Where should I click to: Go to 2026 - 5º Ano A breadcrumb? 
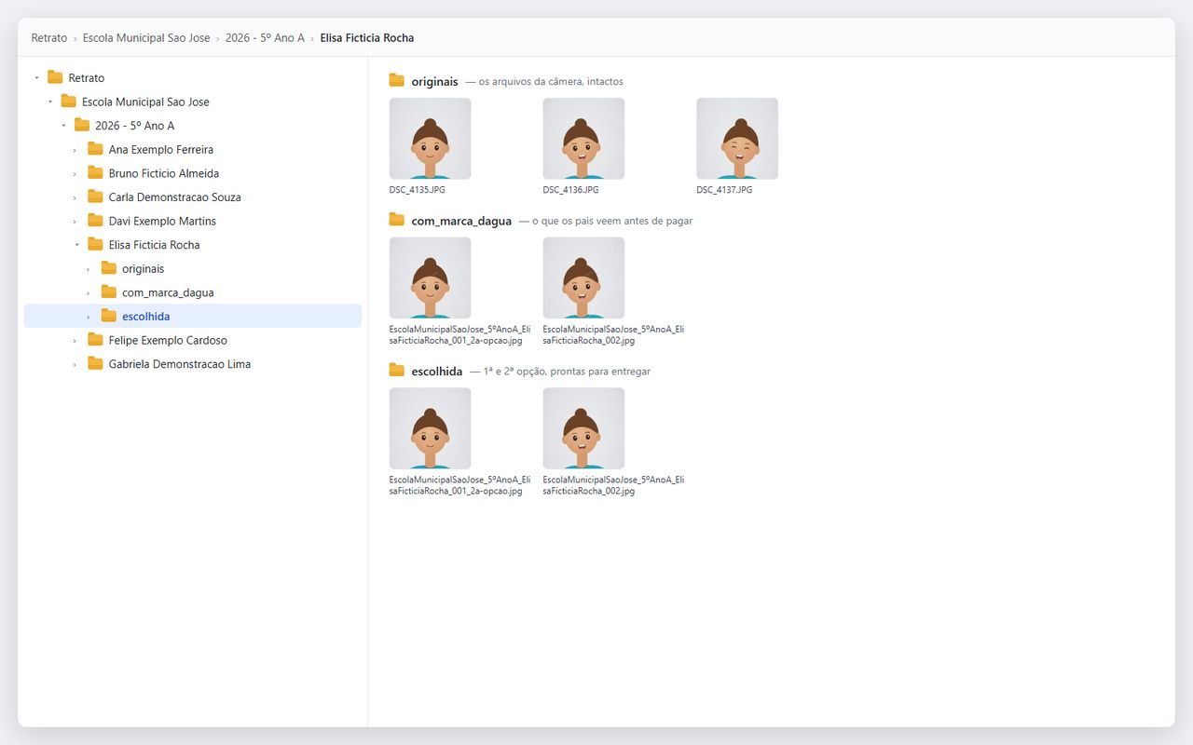coord(265,38)
